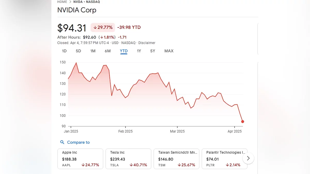Click the breadcrumb chevron after HOME

click(70, 2)
